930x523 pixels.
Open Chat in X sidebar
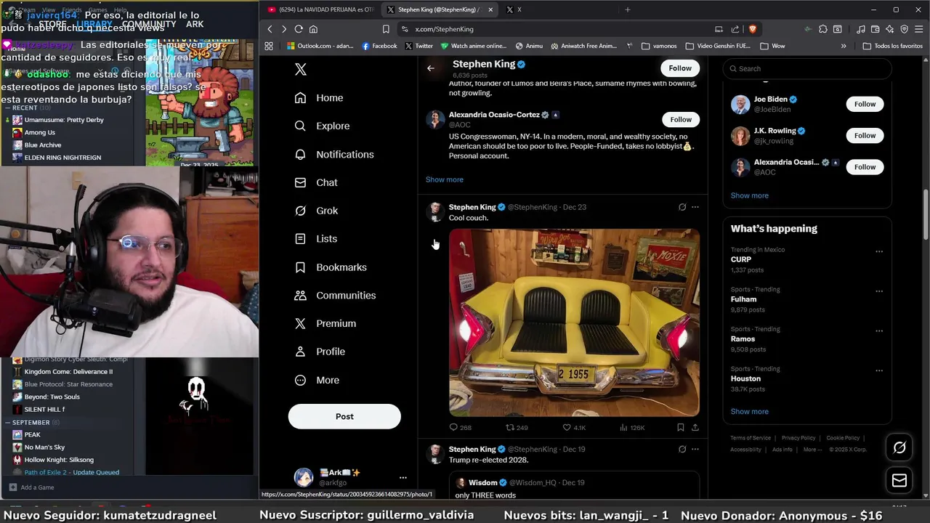tap(316, 182)
